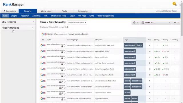Screen dimensions: 183x103
Task: Open Enterprise tab
Action: [83, 11]
